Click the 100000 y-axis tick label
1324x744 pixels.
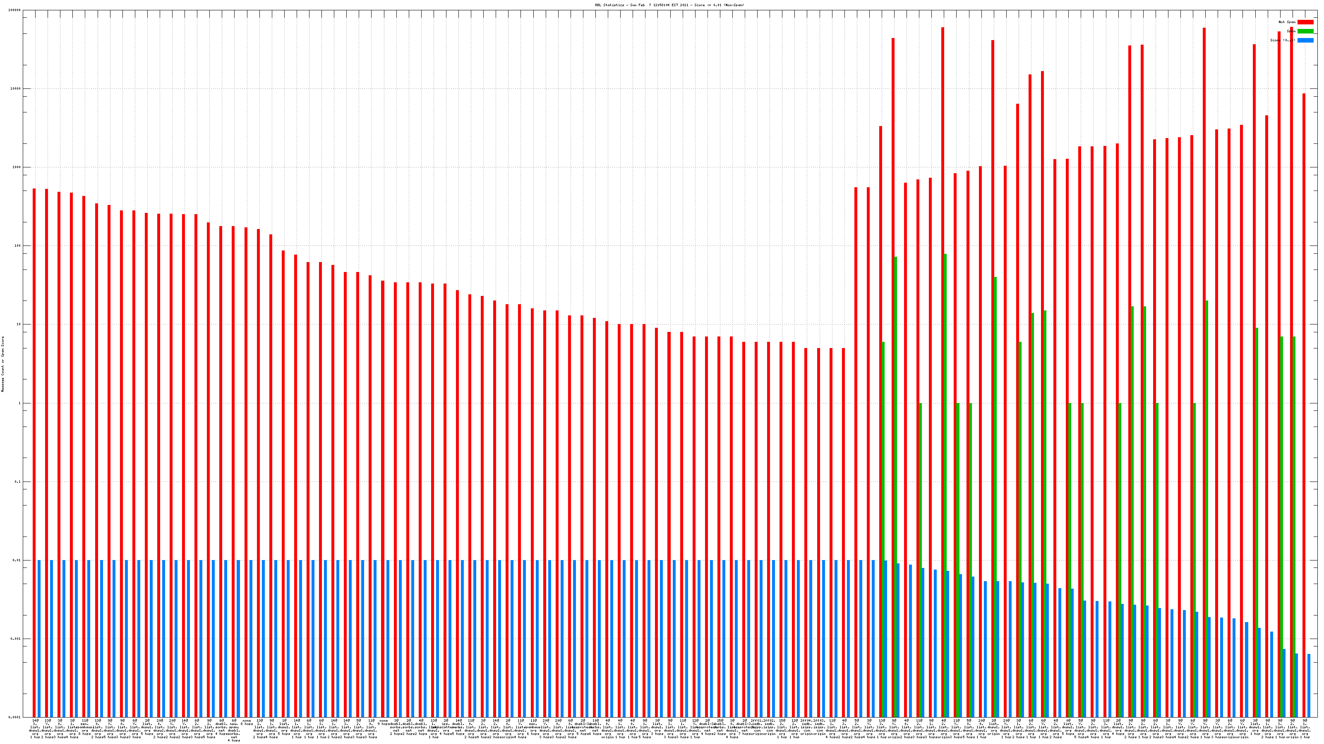coord(14,10)
